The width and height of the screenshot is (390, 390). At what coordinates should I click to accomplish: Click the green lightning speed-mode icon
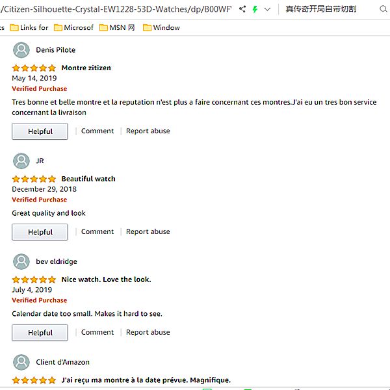tap(255, 9)
